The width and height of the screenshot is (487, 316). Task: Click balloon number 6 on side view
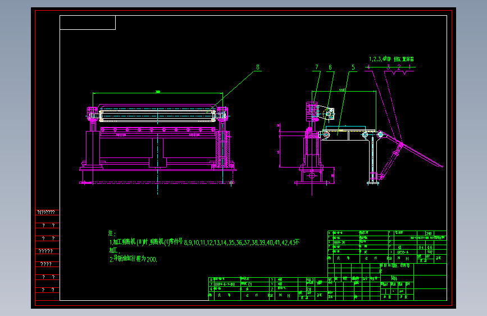click(330, 67)
